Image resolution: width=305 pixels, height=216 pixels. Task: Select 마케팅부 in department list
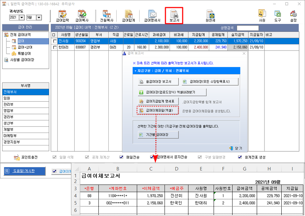pos(25,136)
